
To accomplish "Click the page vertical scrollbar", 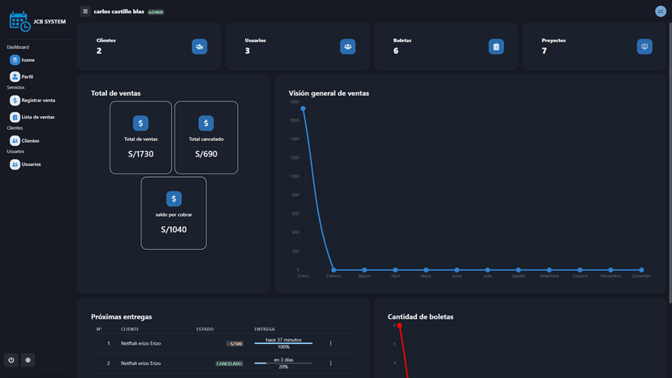I will point(670,163).
